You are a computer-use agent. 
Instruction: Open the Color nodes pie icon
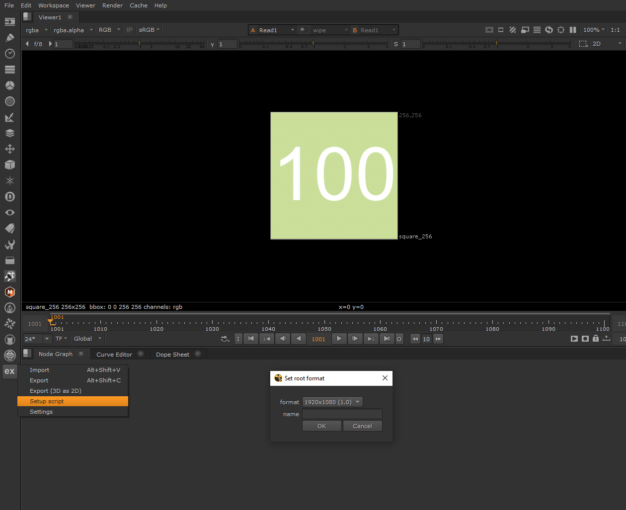10,85
